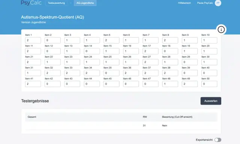Viewport: 240px width, 144px height.
Task: Click the Item 45 input field
Action: point(111,84)
